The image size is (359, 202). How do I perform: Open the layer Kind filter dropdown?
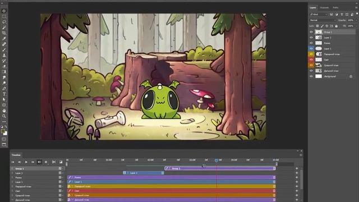click(x=319, y=14)
